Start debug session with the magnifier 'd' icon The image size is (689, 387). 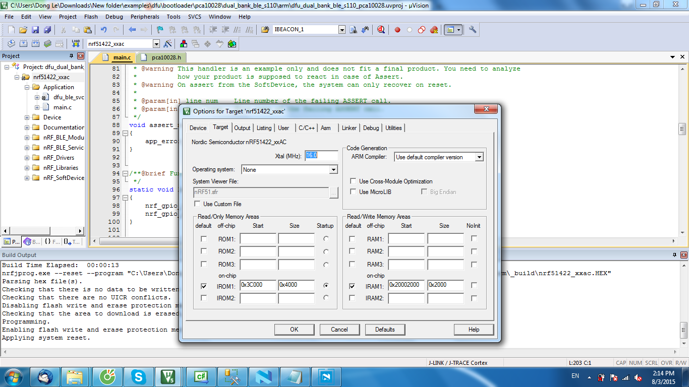[381, 30]
